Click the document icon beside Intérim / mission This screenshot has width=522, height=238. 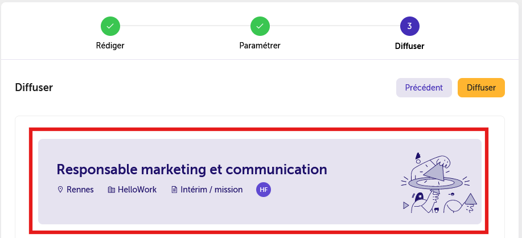(x=174, y=190)
